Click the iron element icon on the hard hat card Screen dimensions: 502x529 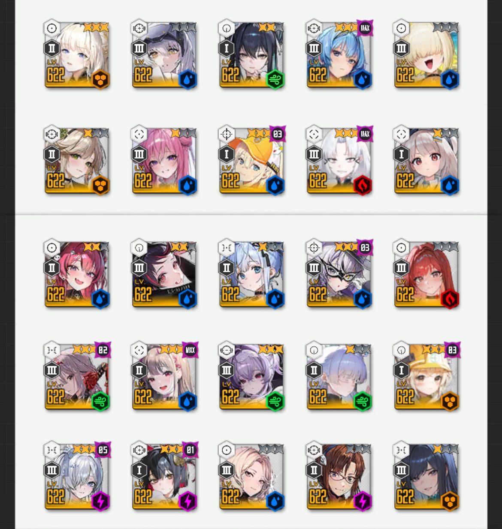click(x=450, y=401)
